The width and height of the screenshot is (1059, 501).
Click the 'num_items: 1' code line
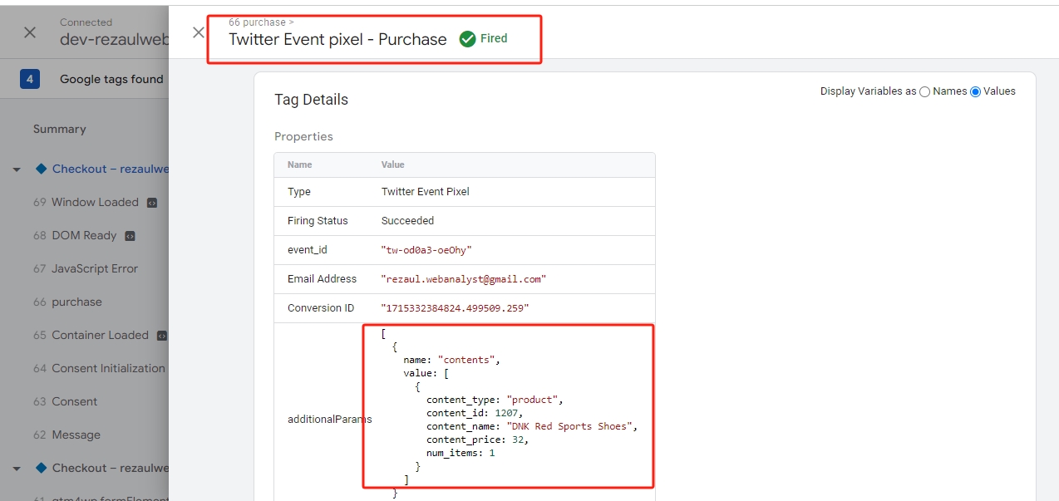click(461, 453)
